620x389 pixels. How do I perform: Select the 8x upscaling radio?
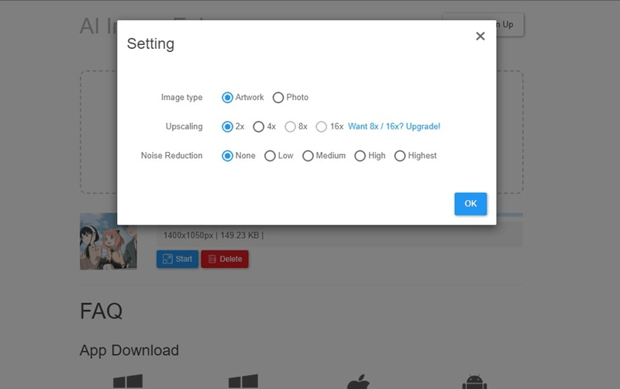point(290,126)
